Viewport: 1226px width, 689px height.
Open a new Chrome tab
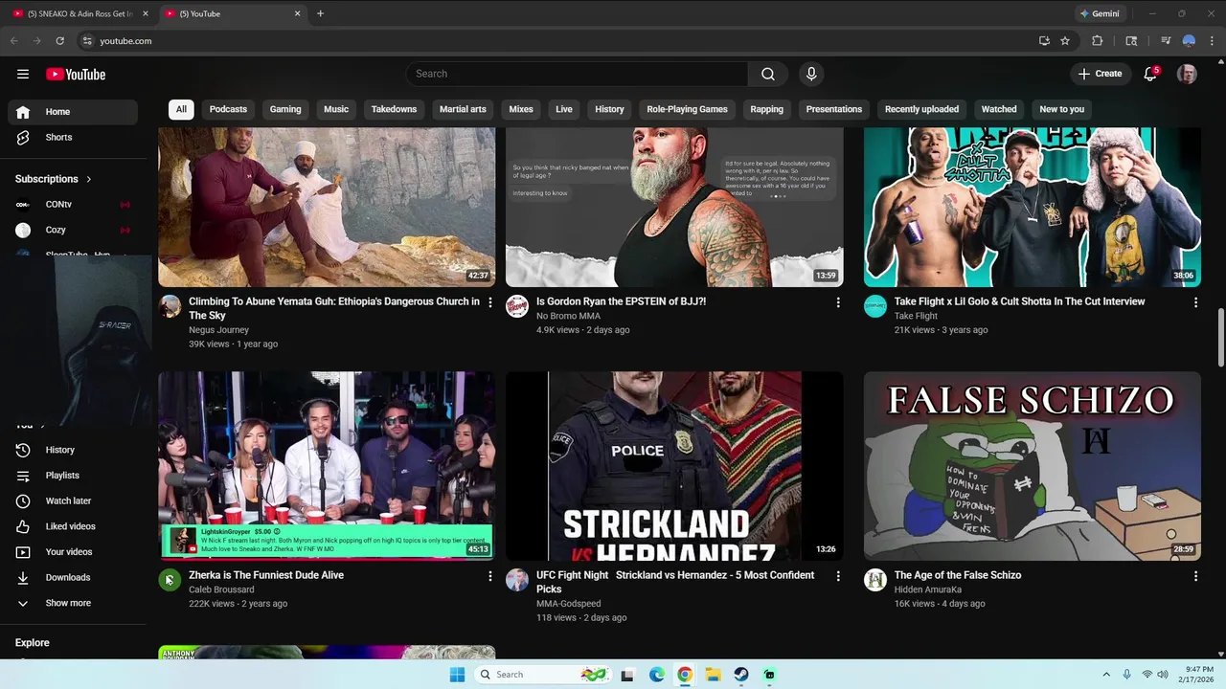click(320, 13)
